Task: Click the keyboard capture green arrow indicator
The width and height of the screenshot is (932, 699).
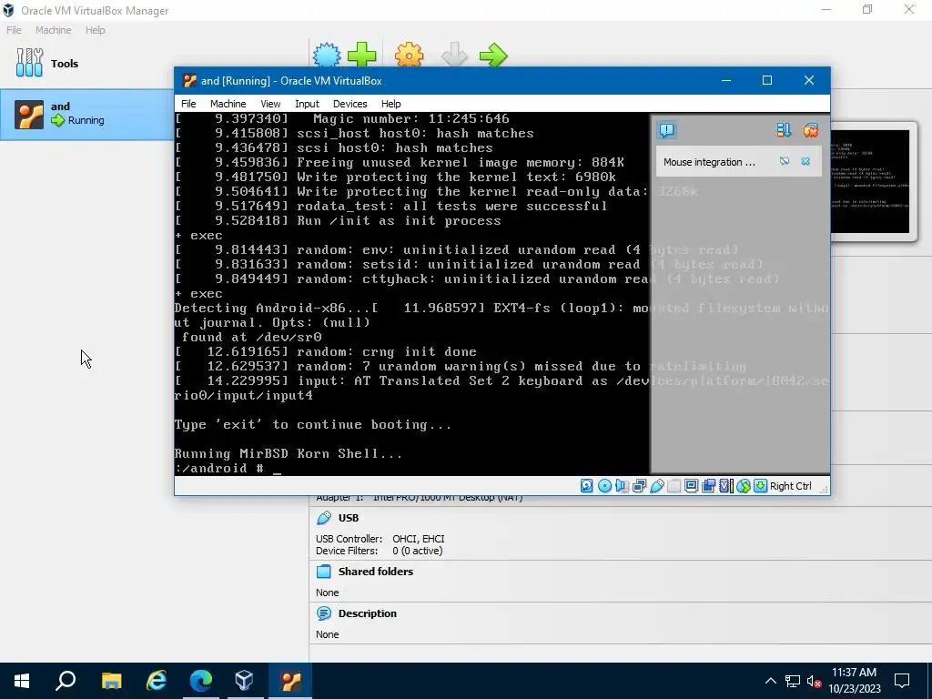Action: (x=760, y=486)
